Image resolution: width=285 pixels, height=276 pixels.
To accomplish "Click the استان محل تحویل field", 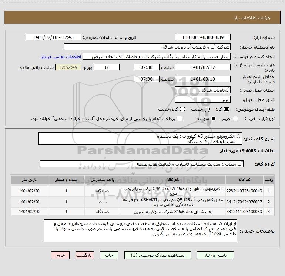I will tap(203, 90).
